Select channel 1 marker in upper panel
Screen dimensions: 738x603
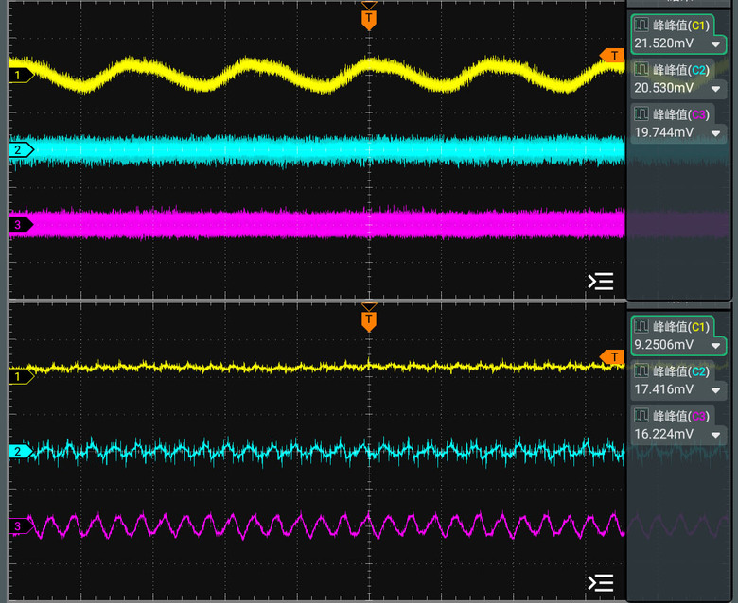[21, 76]
